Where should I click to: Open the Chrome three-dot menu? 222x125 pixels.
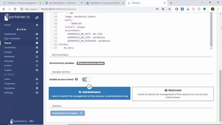pyautogui.click(x=218, y=9)
